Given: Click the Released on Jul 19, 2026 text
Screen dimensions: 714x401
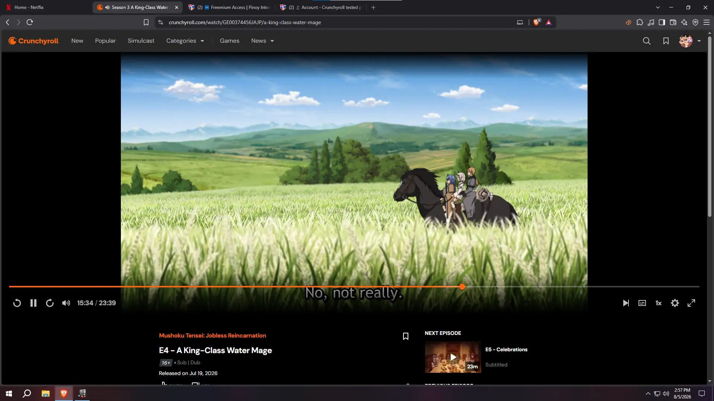Looking at the screenshot, I should pyautogui.click(x=188, y=374).
